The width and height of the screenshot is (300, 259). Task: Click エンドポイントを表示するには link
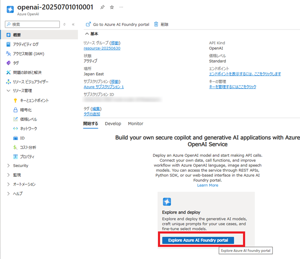[245, 74]
